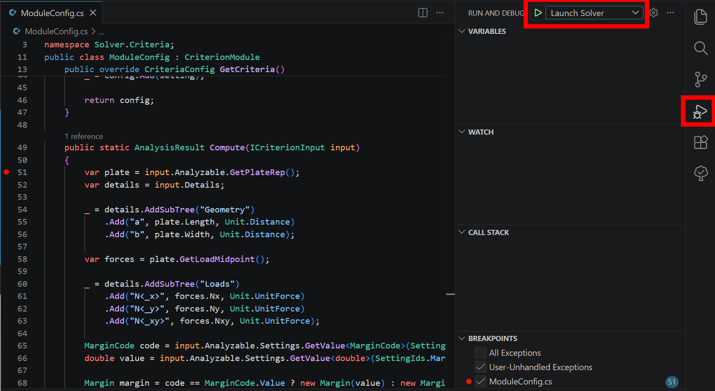This screenshot has width=715, height=391.
Task: Click the '1 reference' code lens link
Action: point(84,136)
